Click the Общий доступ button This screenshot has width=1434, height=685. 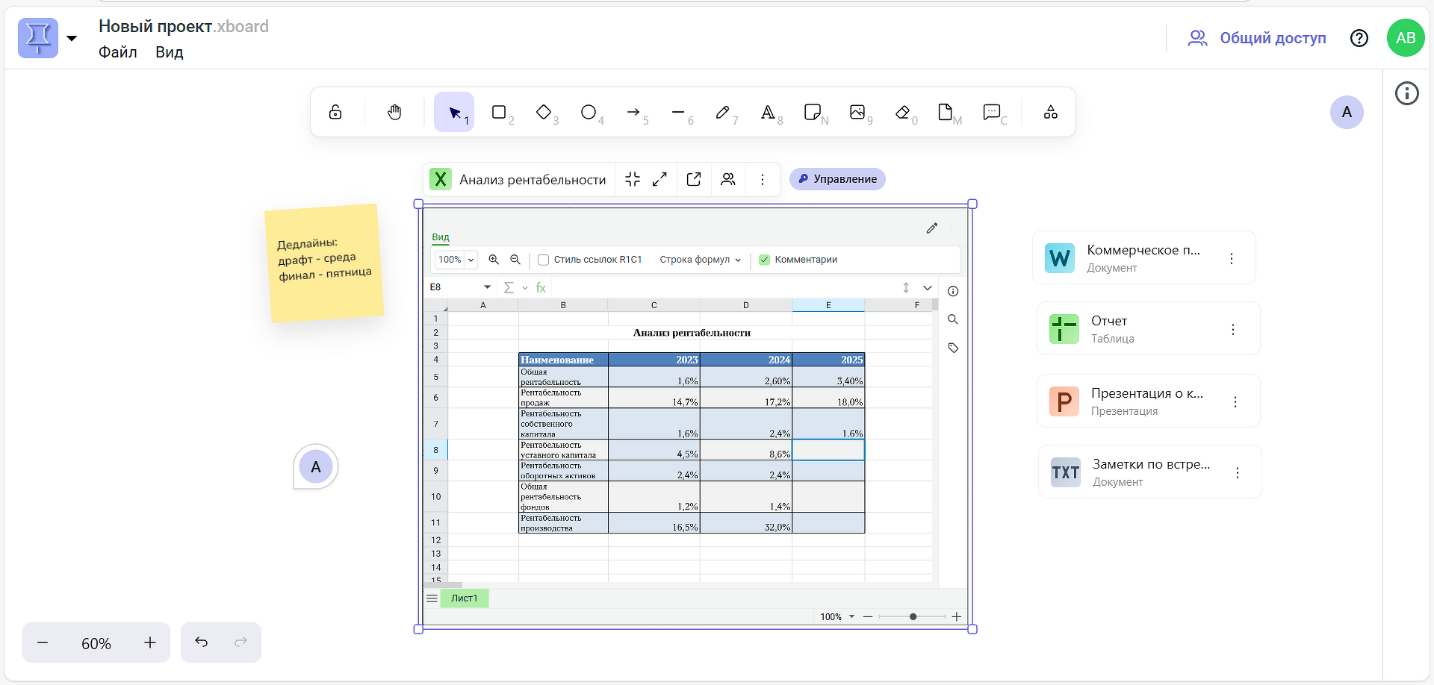tap(1258, 38)
